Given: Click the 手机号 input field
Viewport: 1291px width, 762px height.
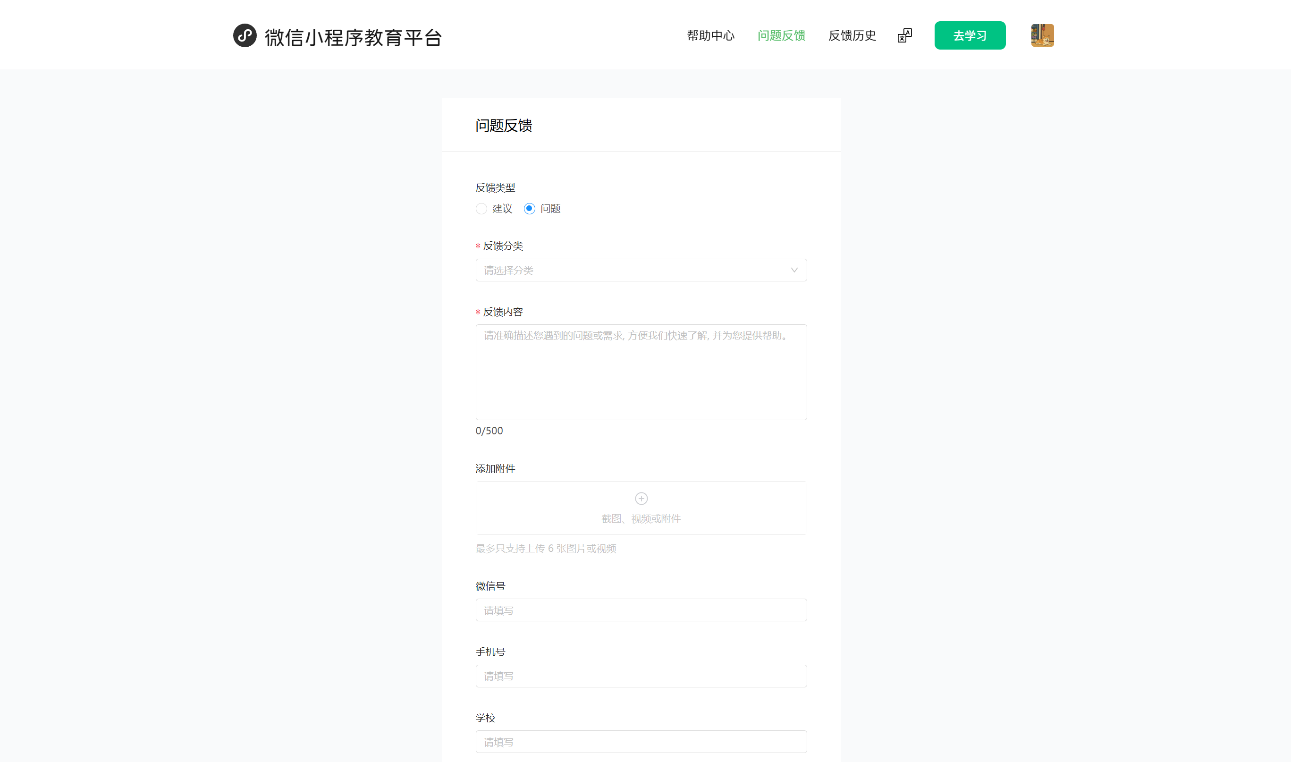Looking at the screenshot, I should (641, 676).
